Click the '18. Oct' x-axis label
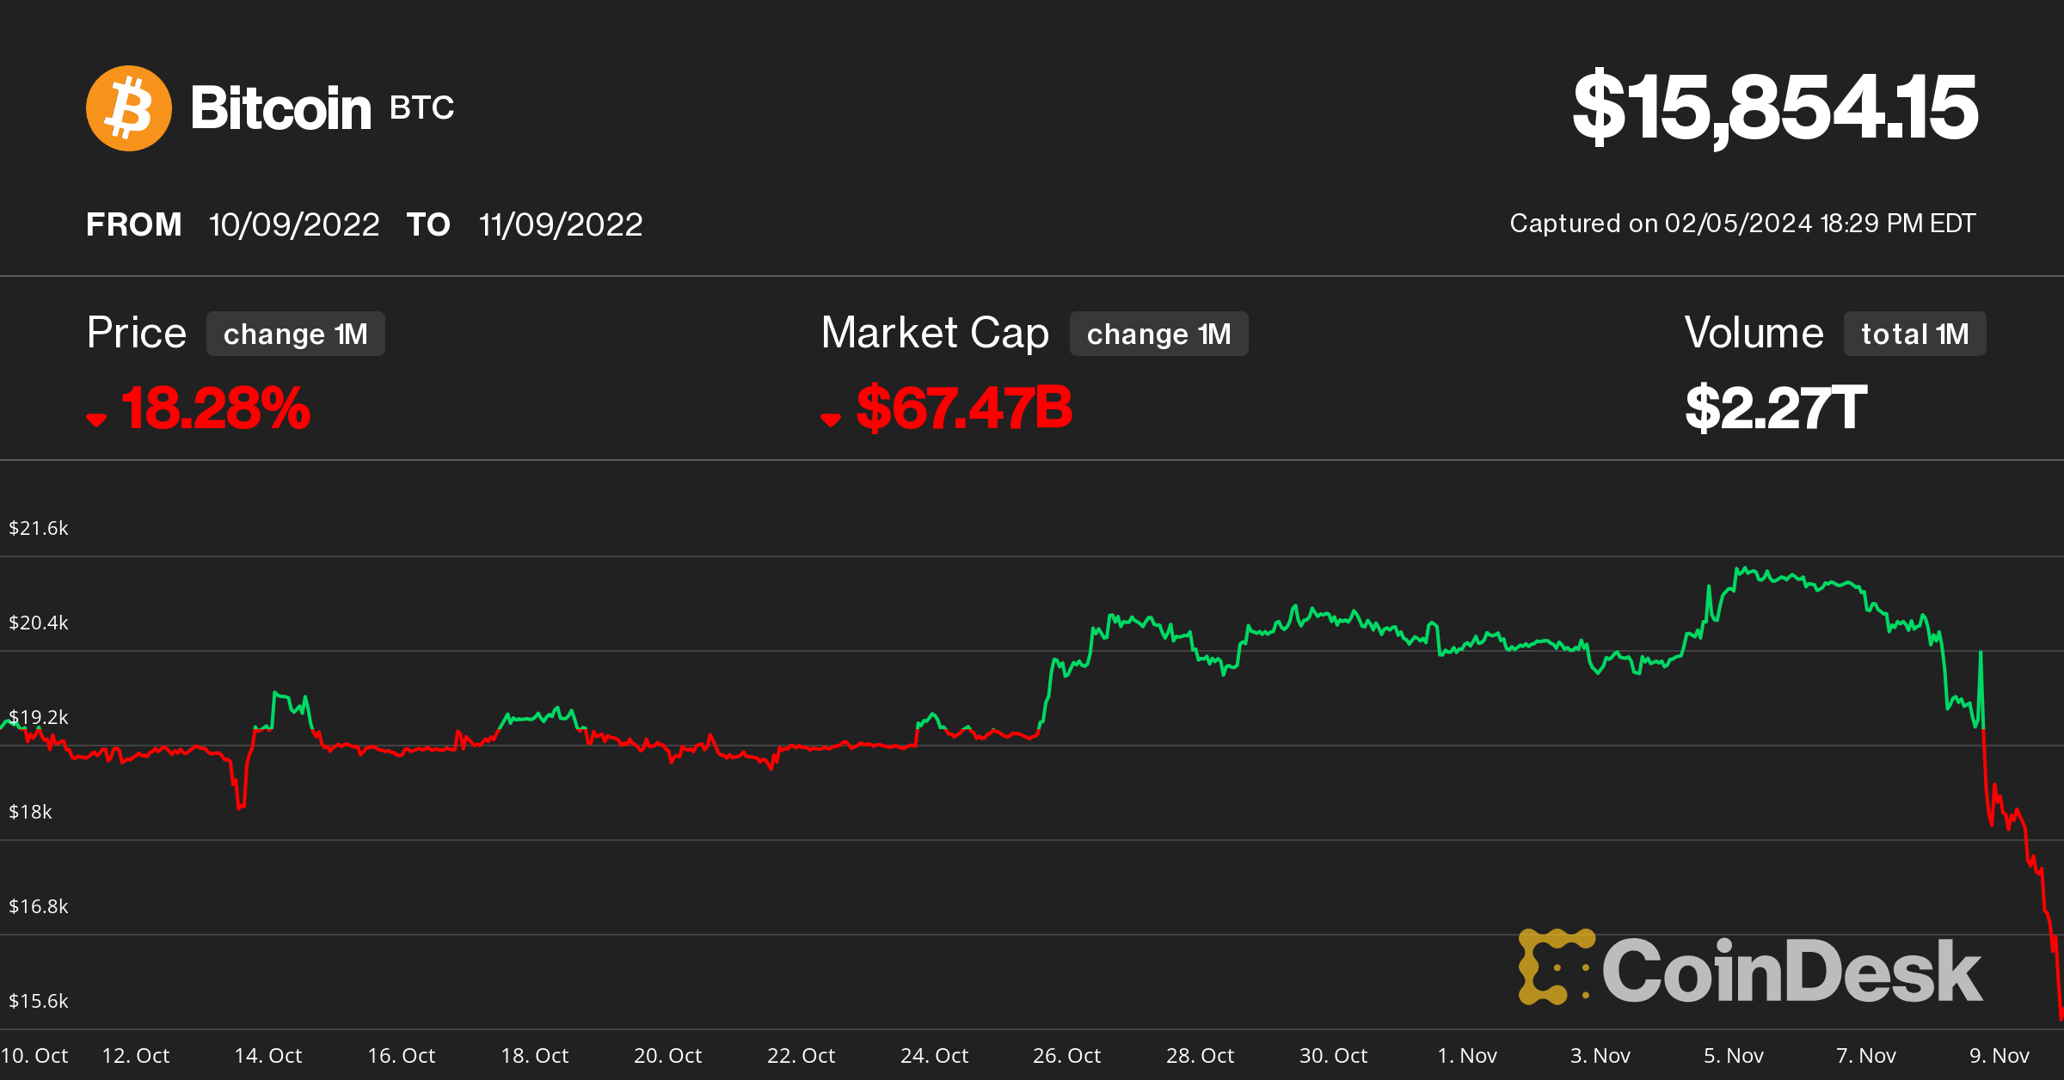The image size is (2064, 1080). (x=535, y=1056)
